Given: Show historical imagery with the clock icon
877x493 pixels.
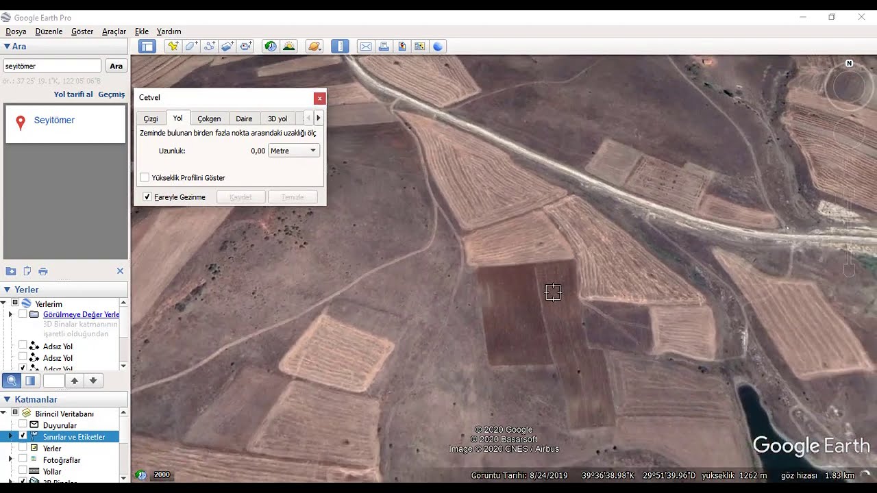Looking at the screenshot, I should [271, 47].
